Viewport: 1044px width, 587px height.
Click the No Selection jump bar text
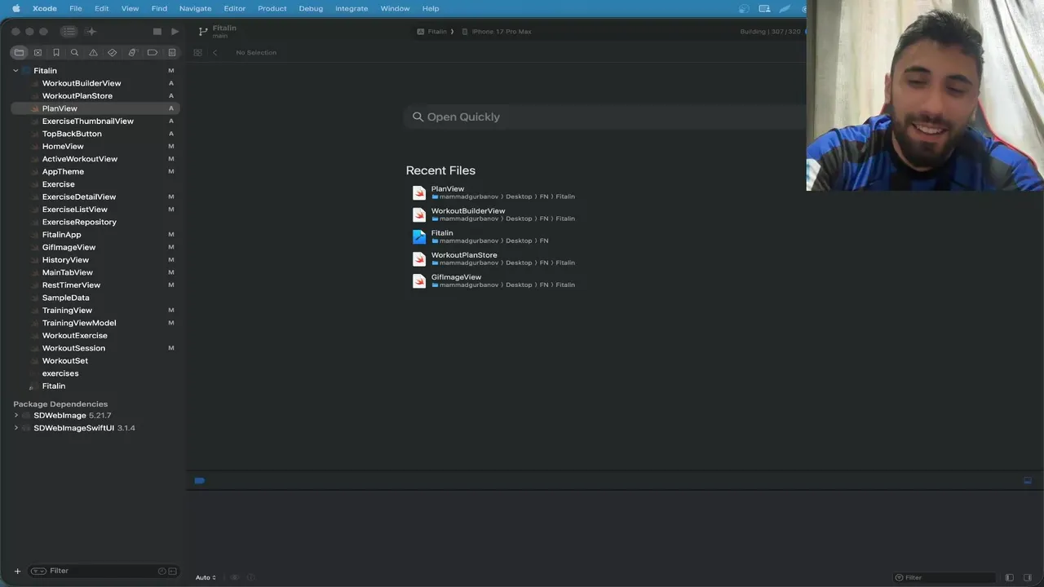click(256, 52)
